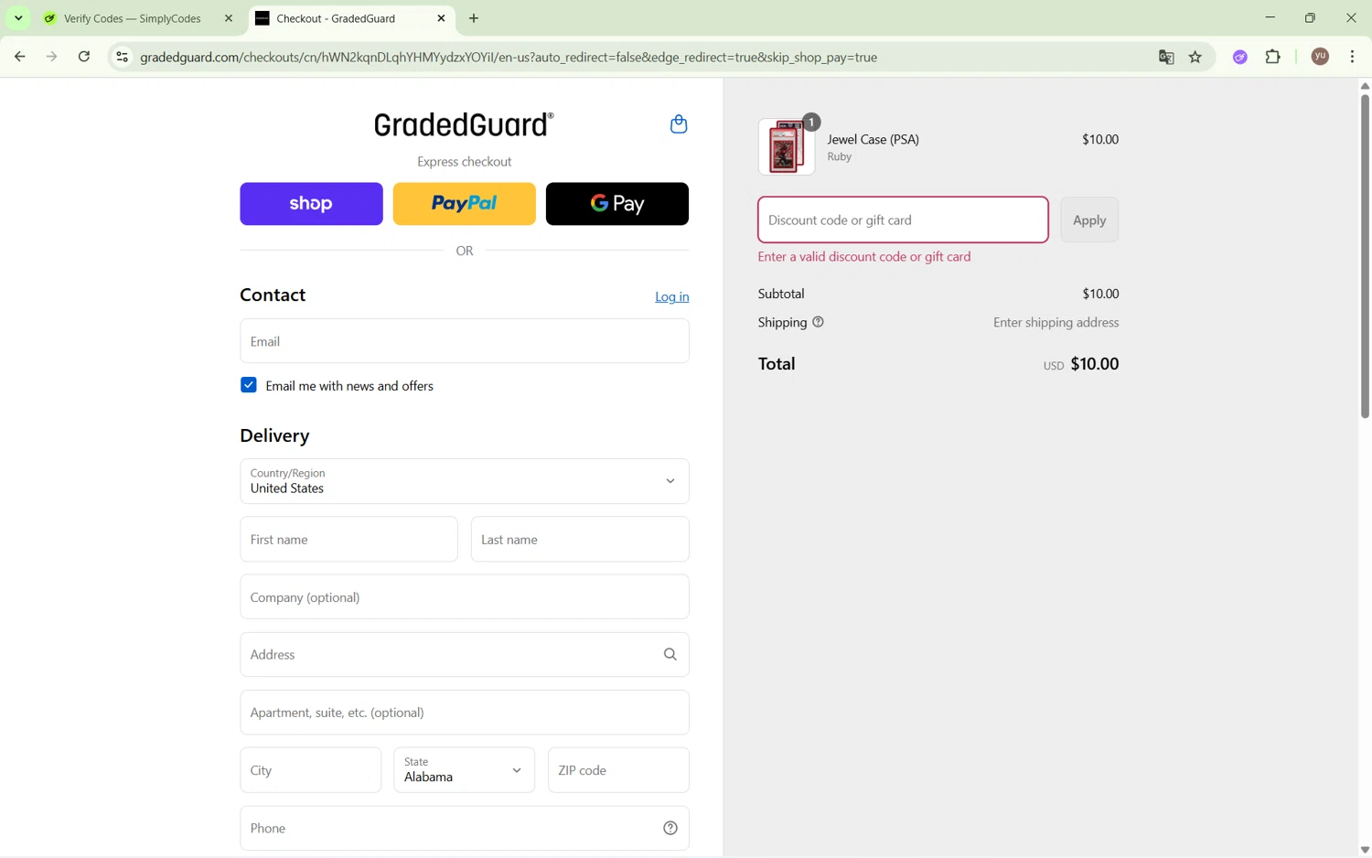
Task: Click the Log in link
Action: (671, 296)
